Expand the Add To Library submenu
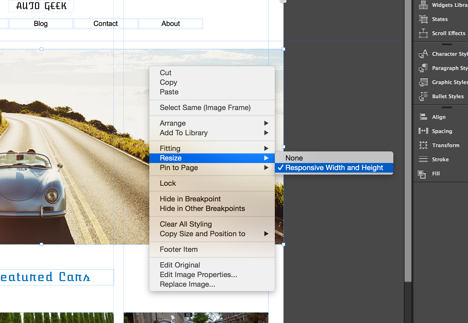468x323 pixels. click(212, 133)
